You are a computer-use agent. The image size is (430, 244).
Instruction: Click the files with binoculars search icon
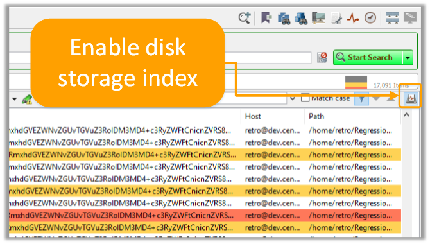pos(284,19)
